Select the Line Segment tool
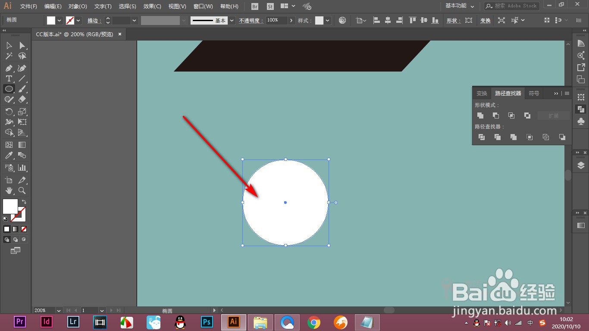Image resolution: width=589 pixels, height=331 pixels. (22, 78)
